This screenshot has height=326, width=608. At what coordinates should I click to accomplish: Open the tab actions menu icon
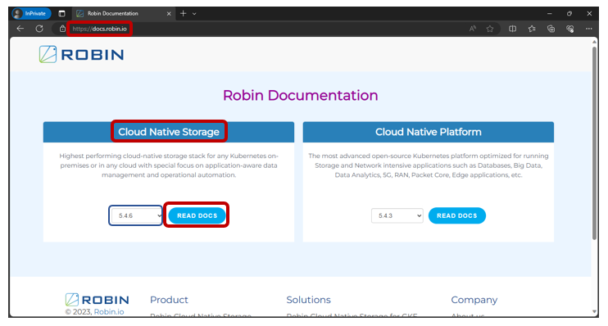61,14
